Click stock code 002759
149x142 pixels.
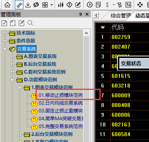click(121, 37)
